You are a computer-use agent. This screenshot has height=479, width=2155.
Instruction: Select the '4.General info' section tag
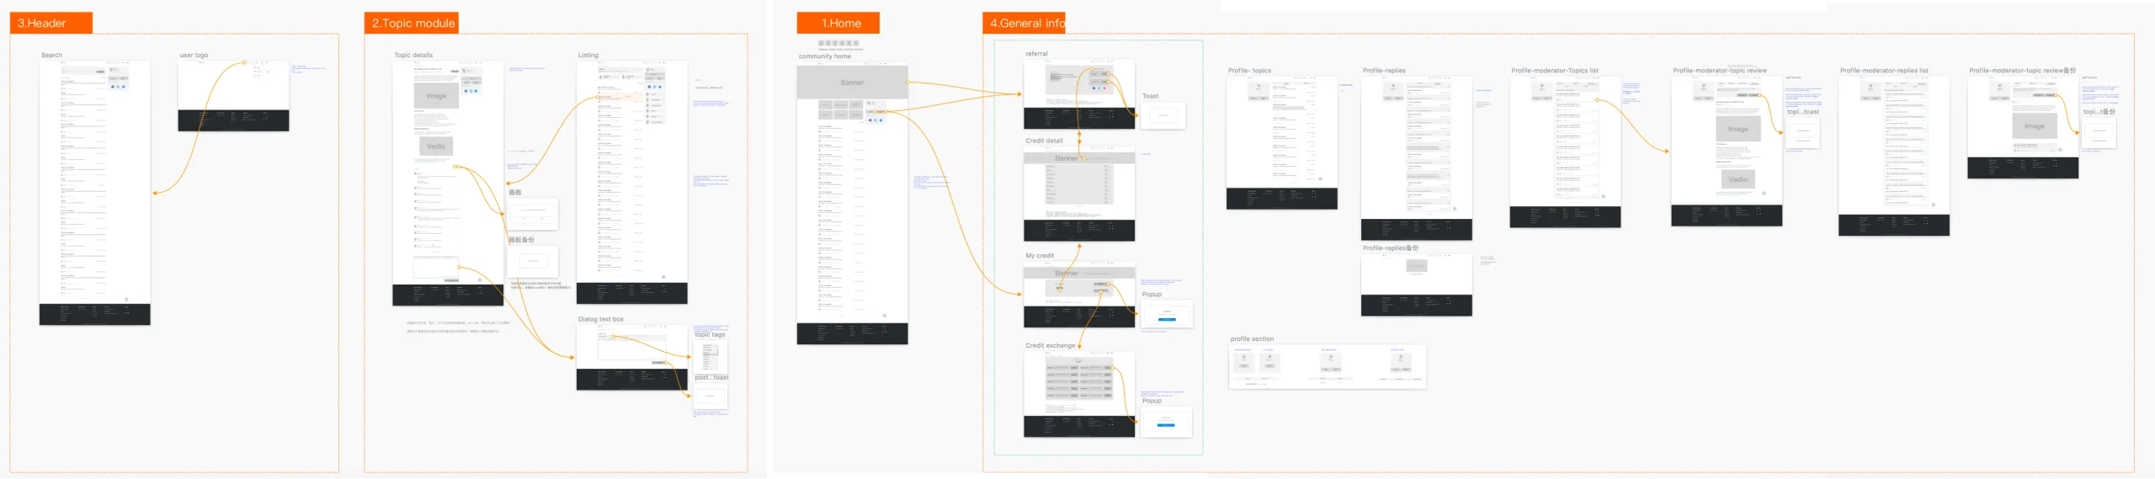tap(1024, 23)
